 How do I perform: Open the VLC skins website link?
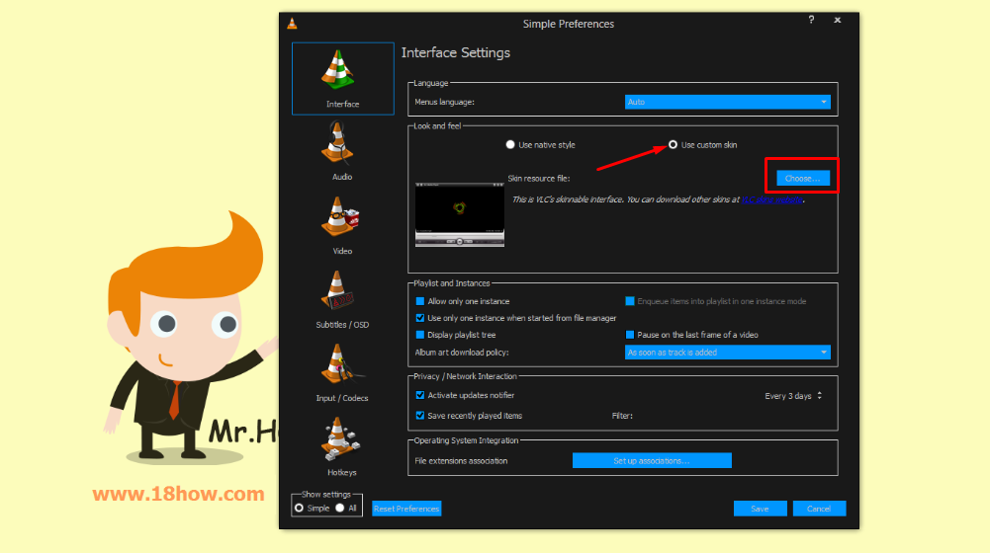tap(771, 199)
